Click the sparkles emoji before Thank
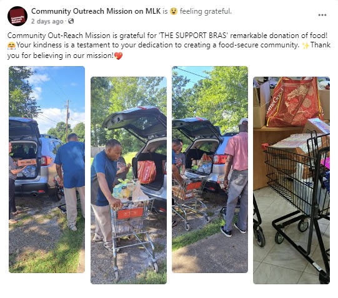This screenshot has width=338, height=298. (305, 46)
